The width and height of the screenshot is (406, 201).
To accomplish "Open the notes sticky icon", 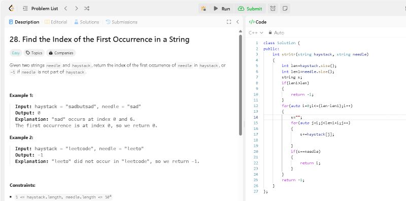I will [285, 9].
